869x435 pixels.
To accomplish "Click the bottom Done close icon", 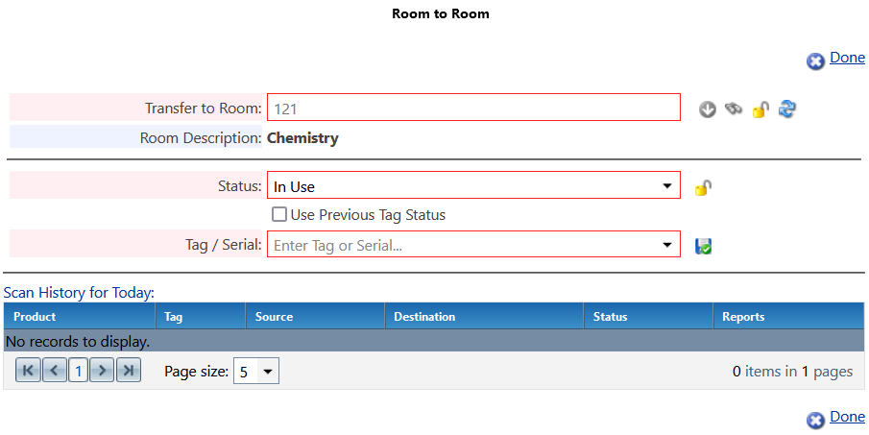I will 815,420.
